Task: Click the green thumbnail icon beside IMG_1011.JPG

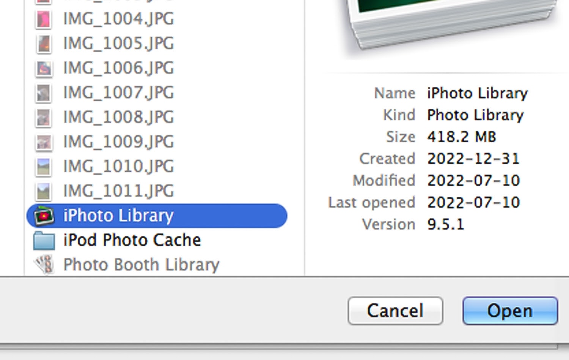Action: pos(43,190)
